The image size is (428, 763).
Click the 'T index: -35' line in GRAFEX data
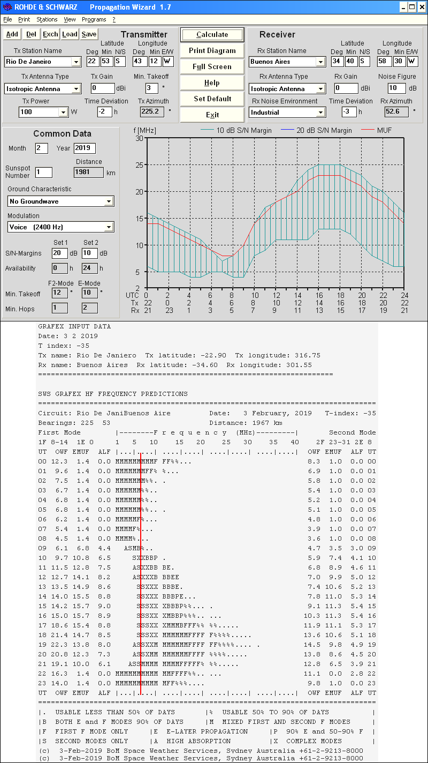(64, 346)
